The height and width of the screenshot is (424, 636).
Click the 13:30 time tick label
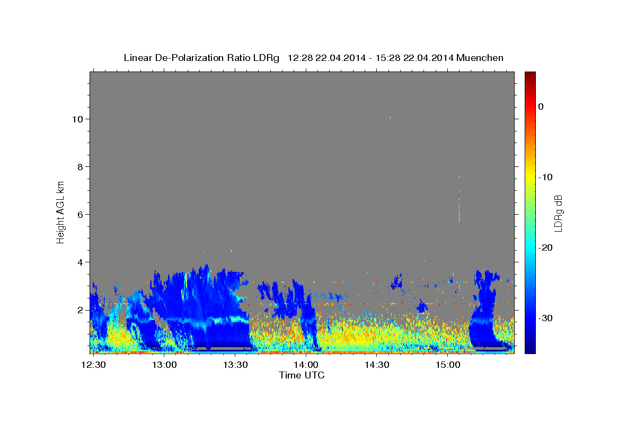pos(235,365)
